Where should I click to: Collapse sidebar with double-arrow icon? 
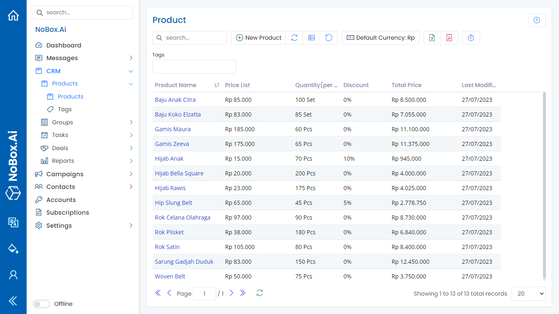click(13, 301)
